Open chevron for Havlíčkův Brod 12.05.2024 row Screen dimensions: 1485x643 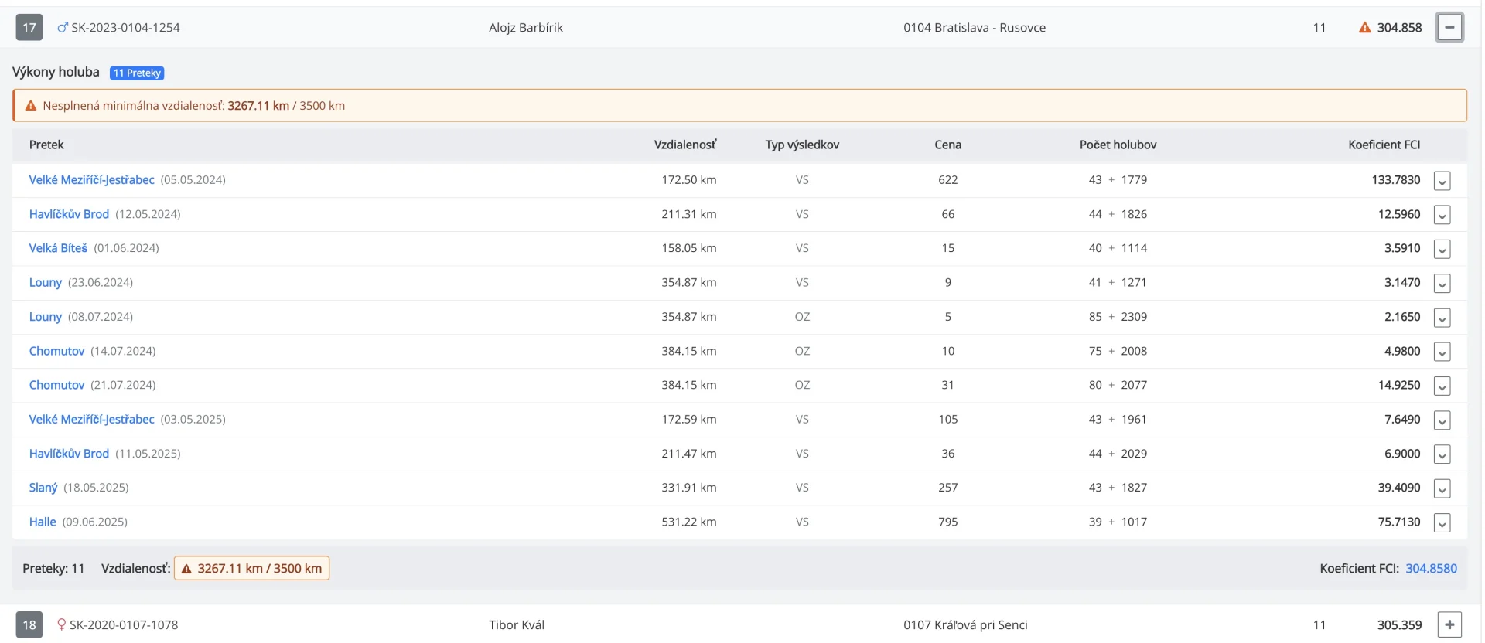1441,215
